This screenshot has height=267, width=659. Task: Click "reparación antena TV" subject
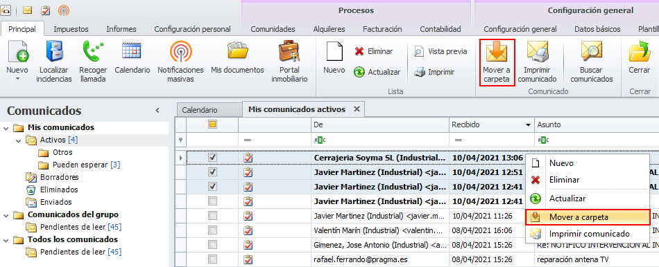(x=572, y=259)
